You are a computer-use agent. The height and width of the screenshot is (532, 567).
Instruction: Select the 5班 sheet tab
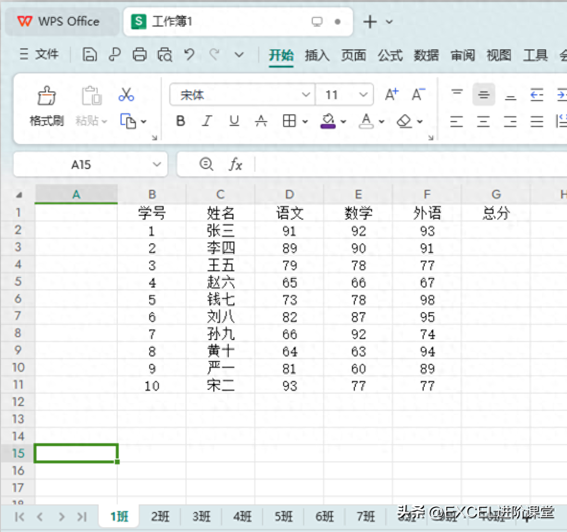click(284, 517)
